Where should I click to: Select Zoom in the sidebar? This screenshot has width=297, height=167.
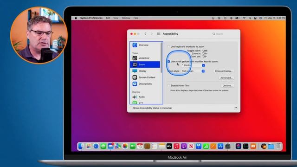pyautogui.click(x=145, y=64)
